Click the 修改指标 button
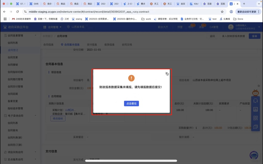 click(58, 118)
